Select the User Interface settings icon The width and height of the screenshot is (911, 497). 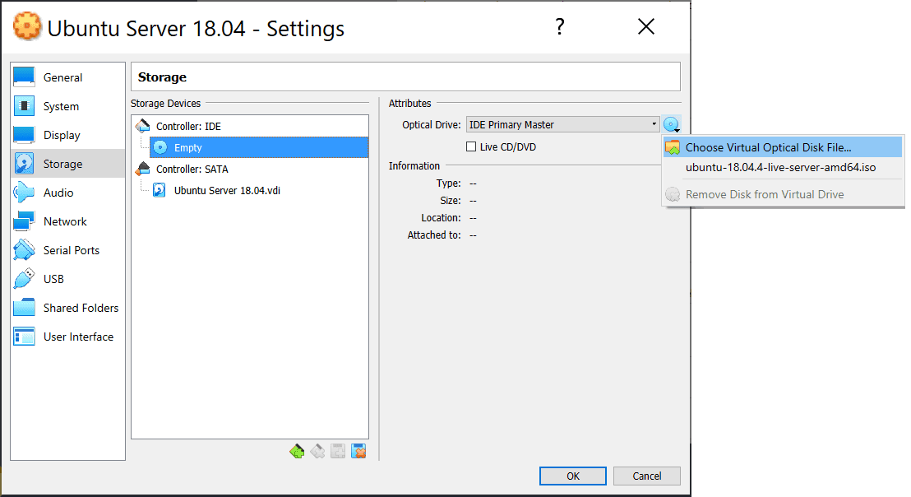click(x=77, y=336)
